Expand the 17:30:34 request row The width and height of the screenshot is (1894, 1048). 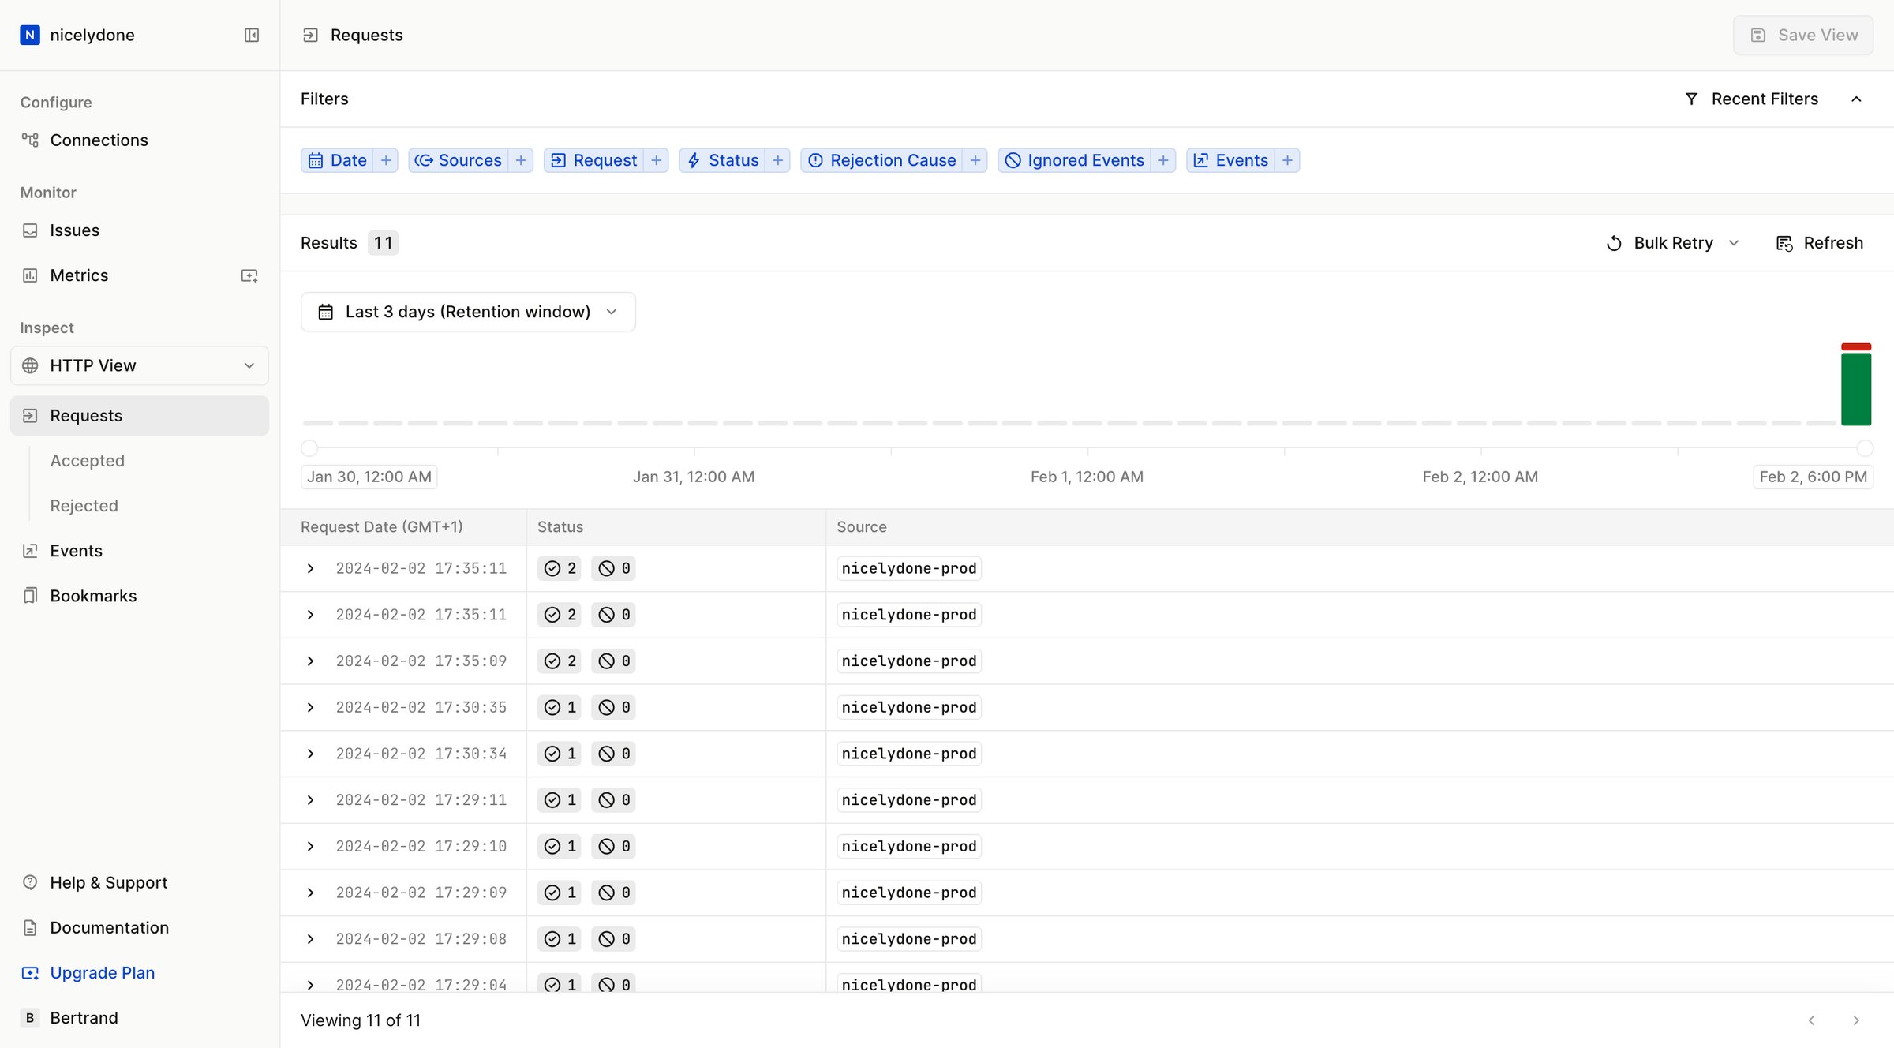[x=310, y=754]
